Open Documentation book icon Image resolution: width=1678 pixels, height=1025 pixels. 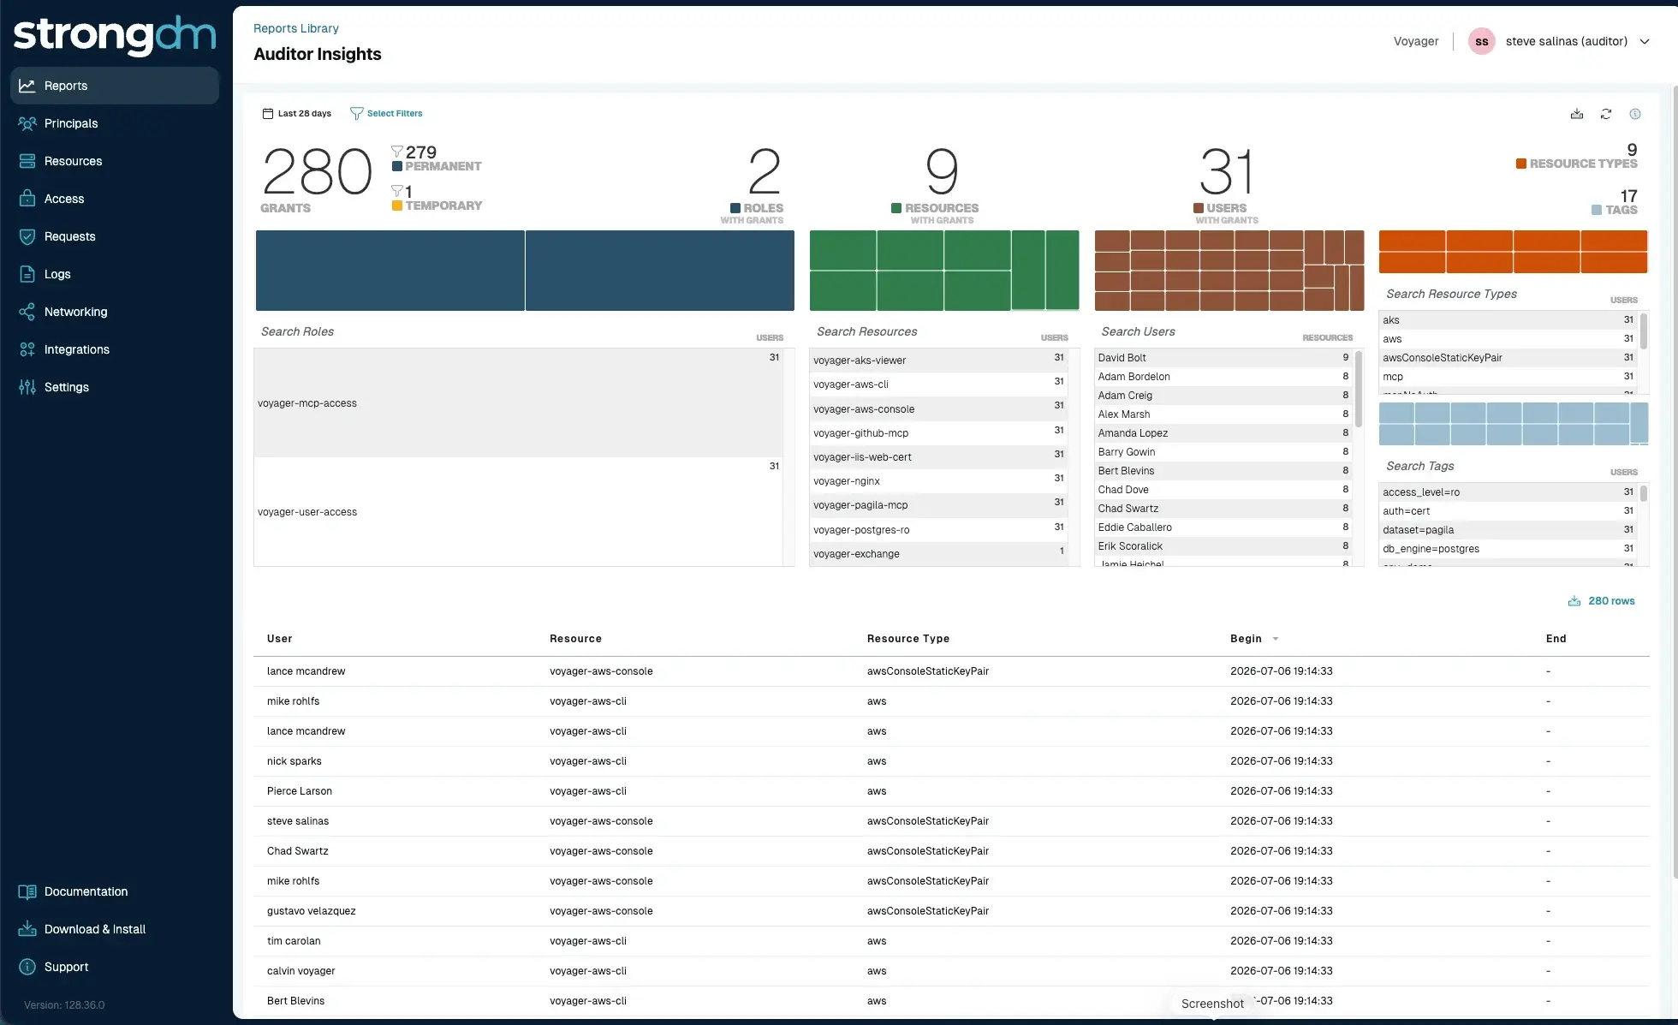click(x=27, y=891)
